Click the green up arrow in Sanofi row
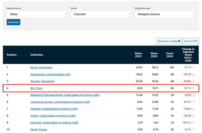 pyautogui.click(x=194, y=130)
